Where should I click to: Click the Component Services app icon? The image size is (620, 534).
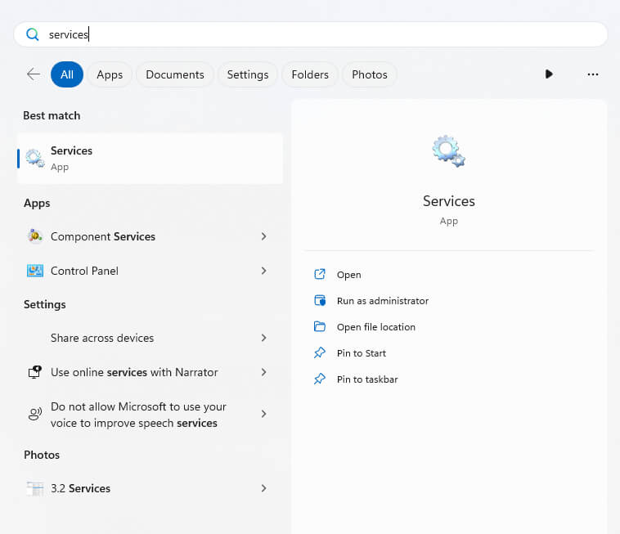coord(35,236)
